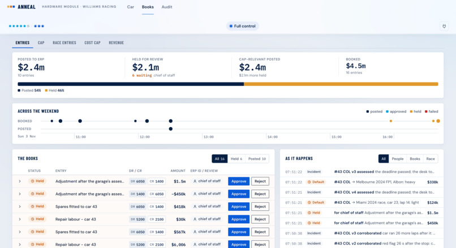
Task: Click the dot on the Posted timeline row
Action: pos(171,129)
